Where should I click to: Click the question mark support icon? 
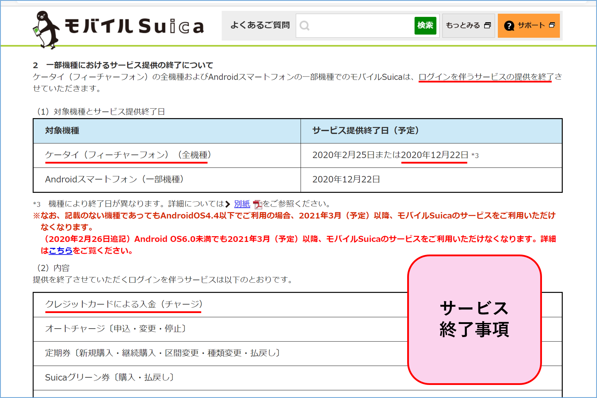click(509, 26)
